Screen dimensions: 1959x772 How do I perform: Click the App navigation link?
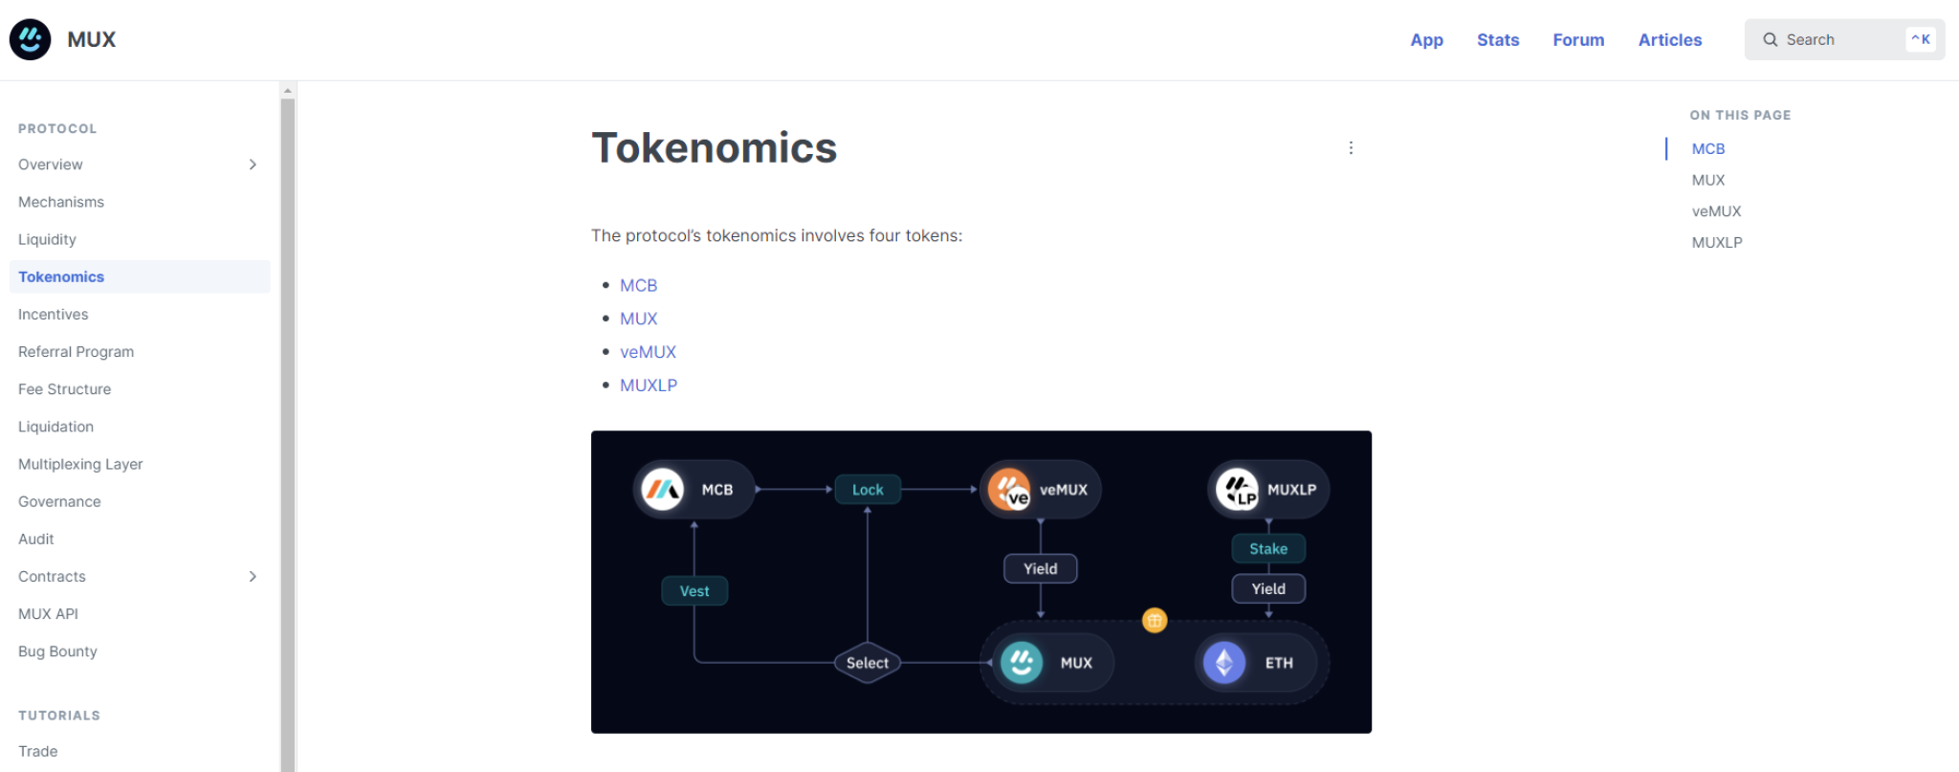click(x=1426, y=39)
